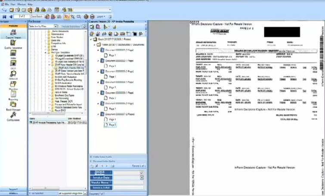Select the Demos folder
Screen dimensions: 325x196
pyautogui.click(x=55, y=49)
